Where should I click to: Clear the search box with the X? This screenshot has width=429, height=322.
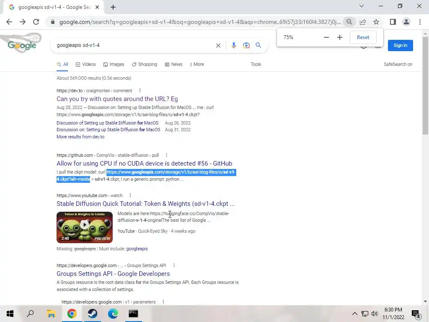(x=218, y=45)
